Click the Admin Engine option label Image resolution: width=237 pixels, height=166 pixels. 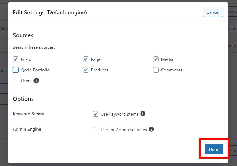(27, 129)
